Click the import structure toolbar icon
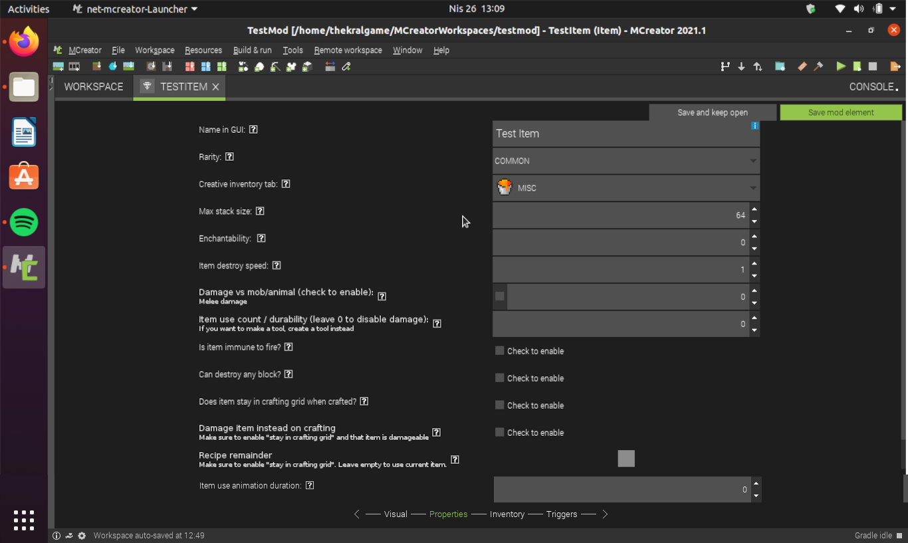908x543 pixels. point(167,66)
